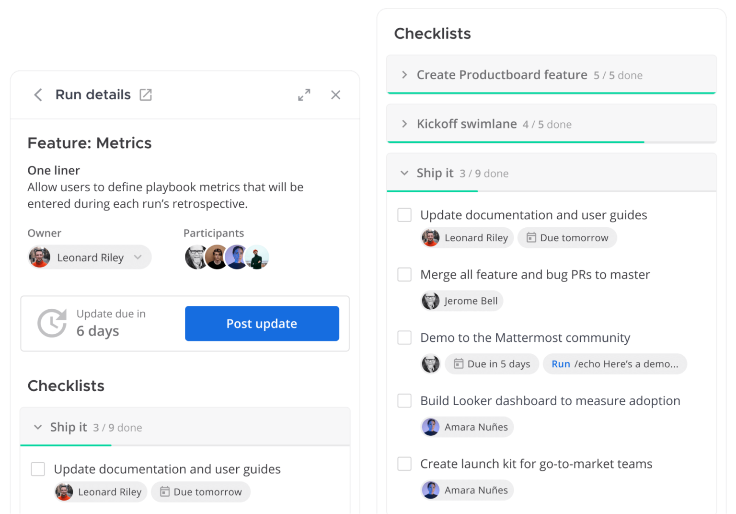Image resolution: width=736 pixels, height=514 pixels.
Task: Close the Run details panel
Action: click(x=335, y=94)
